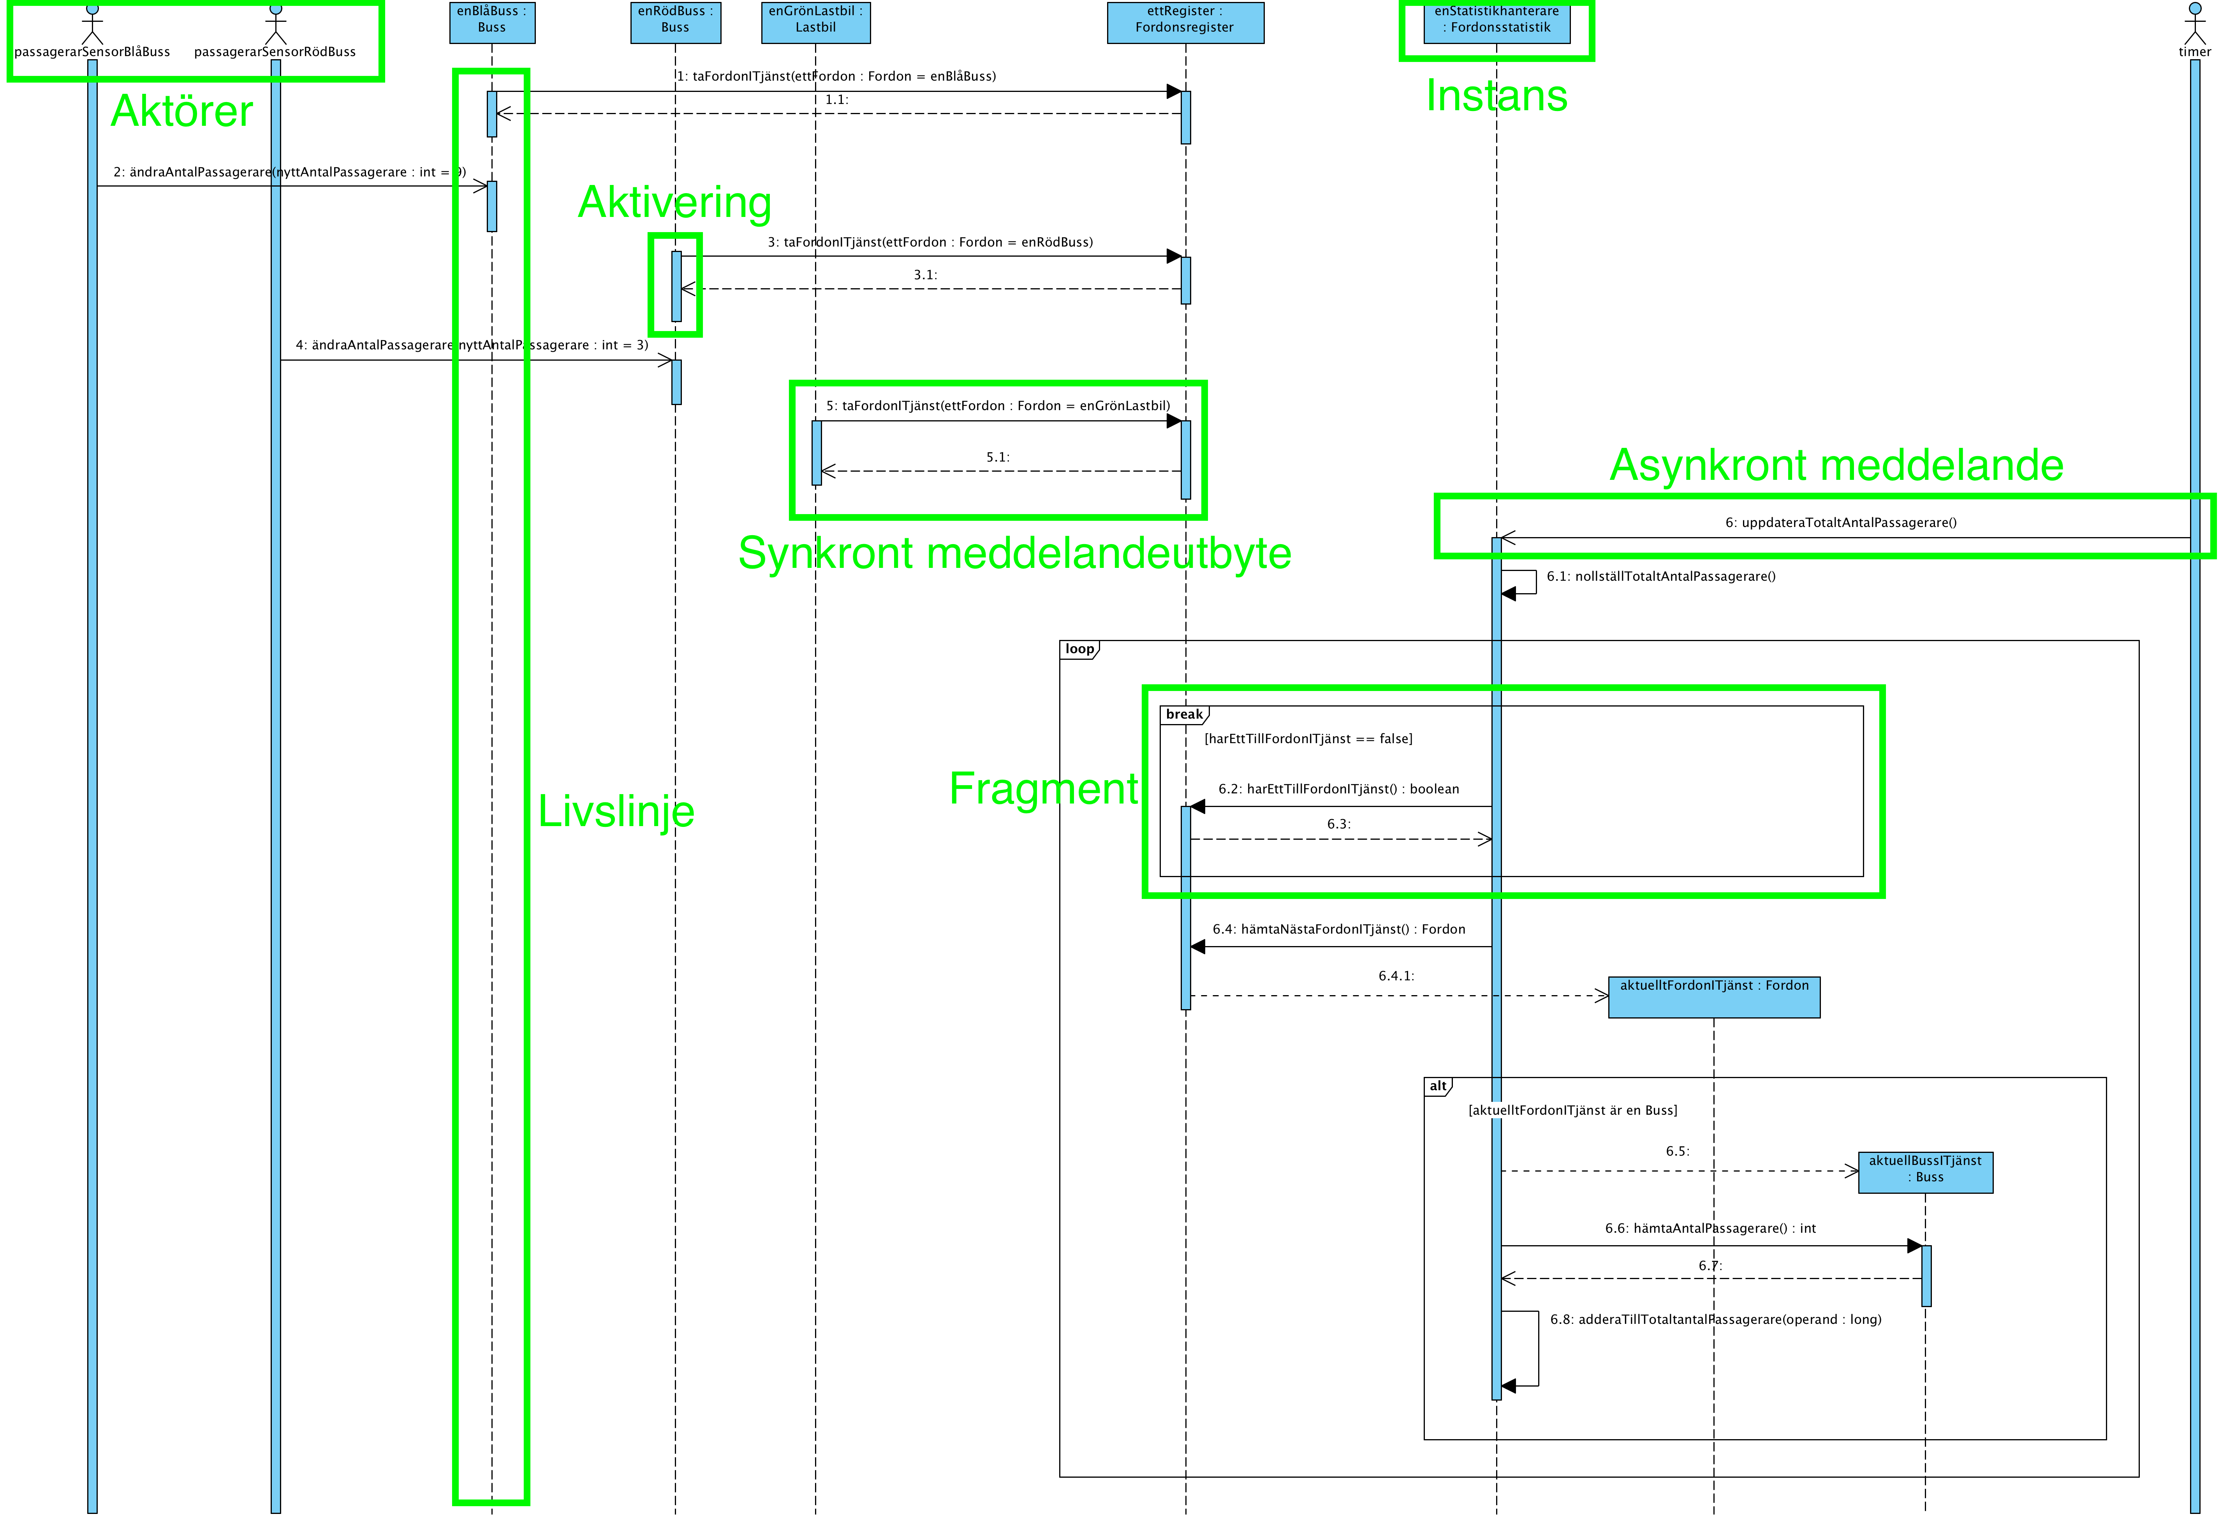Click the break fragment label

1184,714
